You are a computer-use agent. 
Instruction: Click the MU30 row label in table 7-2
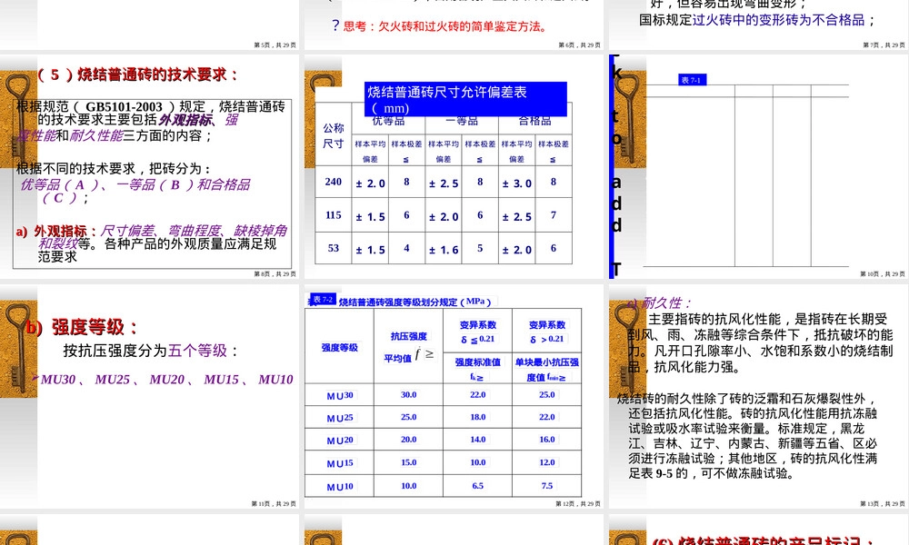(340, 395)
